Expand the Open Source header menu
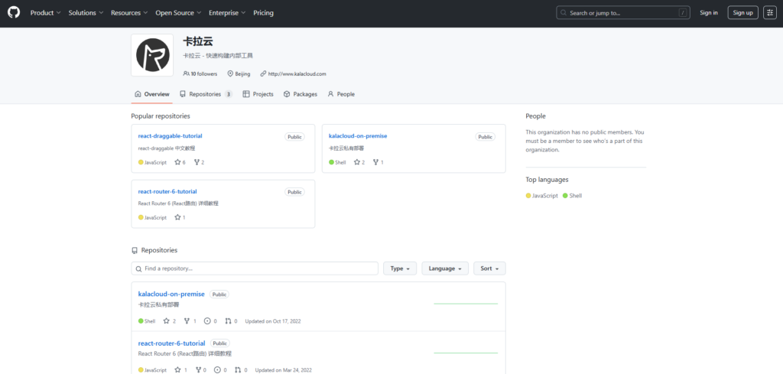 pos(178,13)
